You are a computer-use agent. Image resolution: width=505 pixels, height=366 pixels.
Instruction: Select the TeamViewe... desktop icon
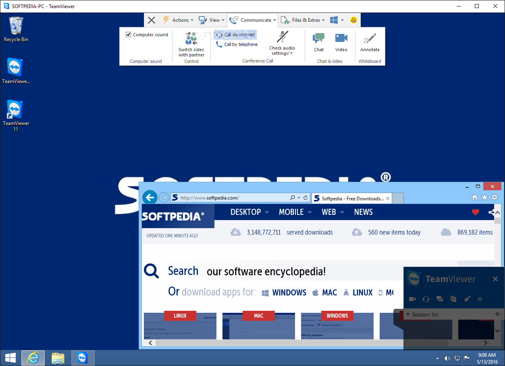click(x=16, y=71)
